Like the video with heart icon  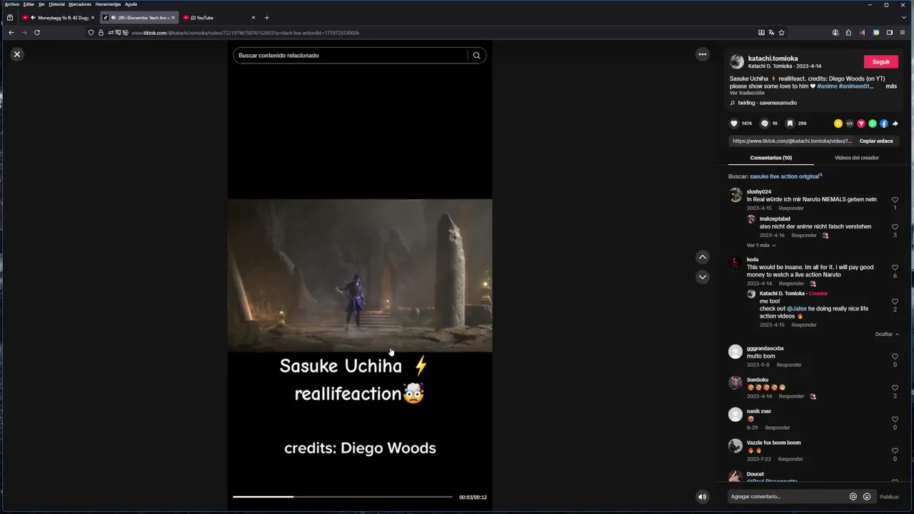pos(733,124)
